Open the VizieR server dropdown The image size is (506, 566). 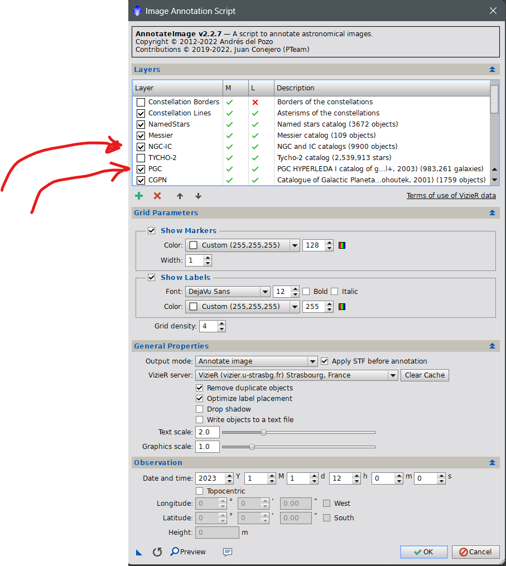(x=296, y=375)
